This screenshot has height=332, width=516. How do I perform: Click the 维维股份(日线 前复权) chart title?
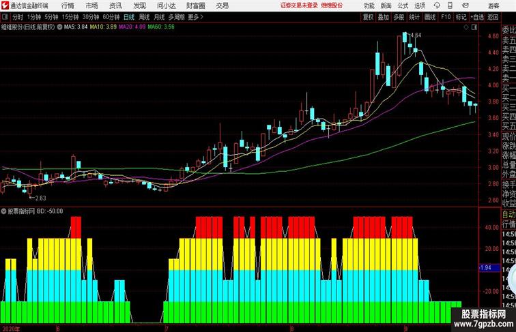point(28,27)
